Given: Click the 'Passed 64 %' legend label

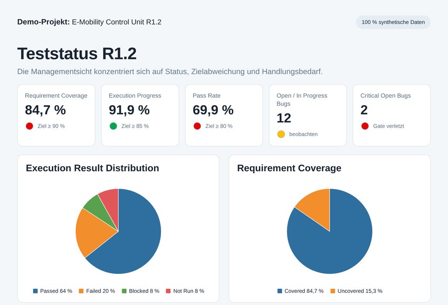Looking at the screenshot, I should pos(56,291).
